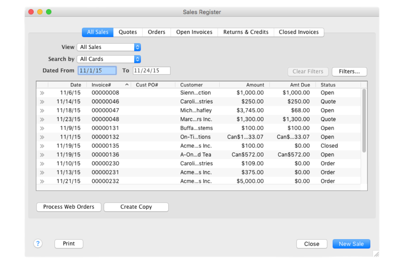Viewport: 404px width, 269px height.
Task: Open detail arrow for invoice 00000231
Action: [x=42, y=173]
